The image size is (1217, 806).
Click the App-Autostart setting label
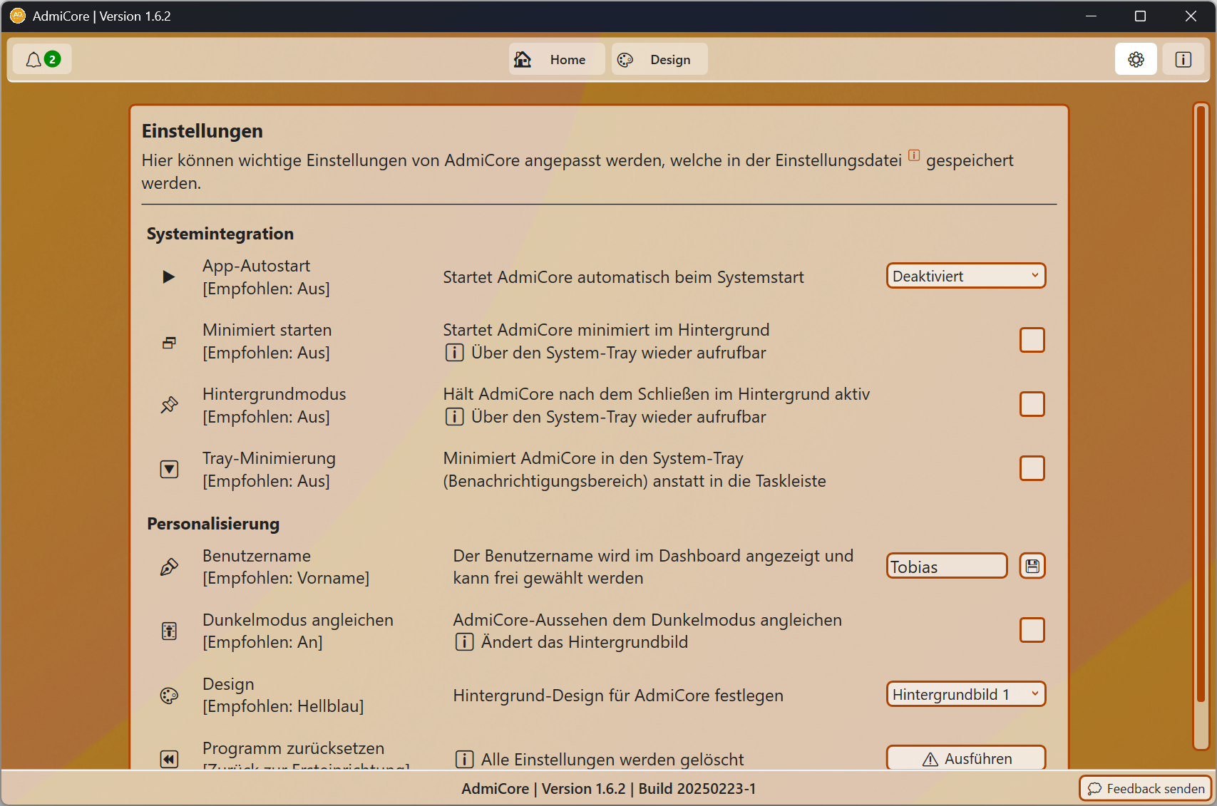[x=256, y=266]
